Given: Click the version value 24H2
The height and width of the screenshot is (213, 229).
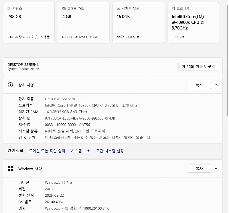Looking at the screenshot, I should [49, 189].
